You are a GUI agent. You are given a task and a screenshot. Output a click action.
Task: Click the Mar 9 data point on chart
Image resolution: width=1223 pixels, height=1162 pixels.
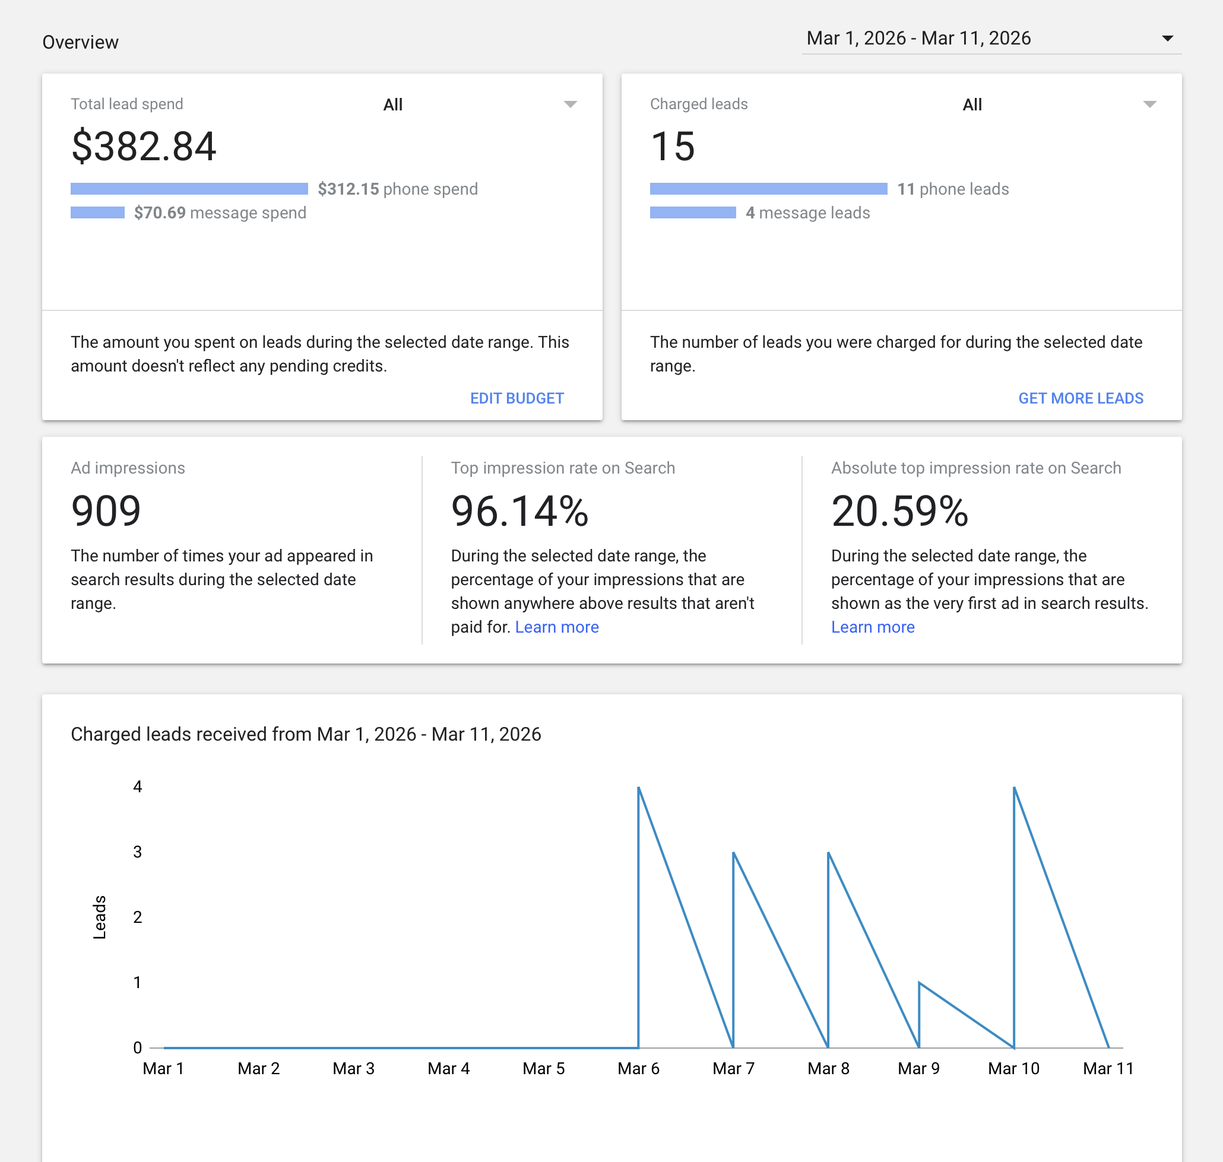[919, 983]
